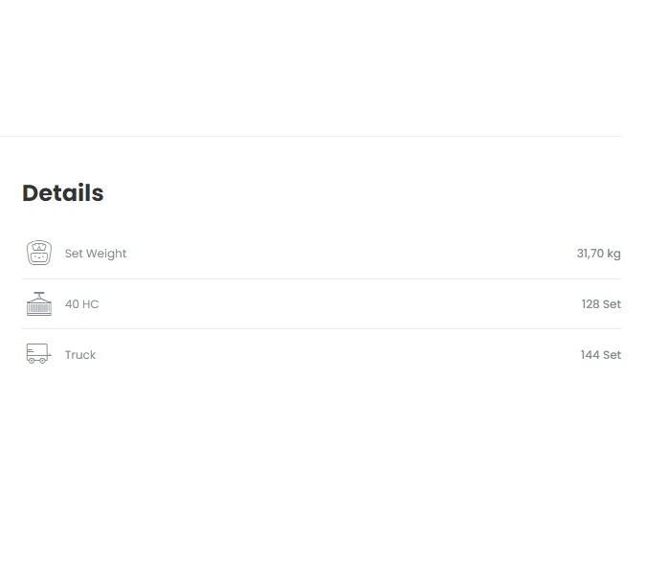
Task: Click the shipping container icon
Action: coord(38,304)
